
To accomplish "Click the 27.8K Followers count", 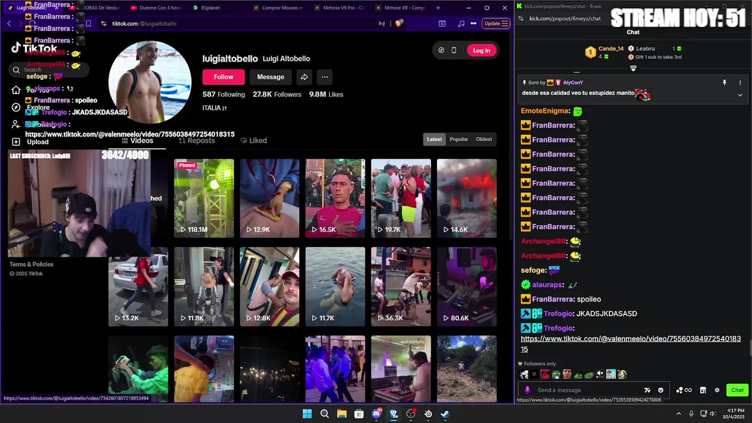I will click(x=277, y=95).
